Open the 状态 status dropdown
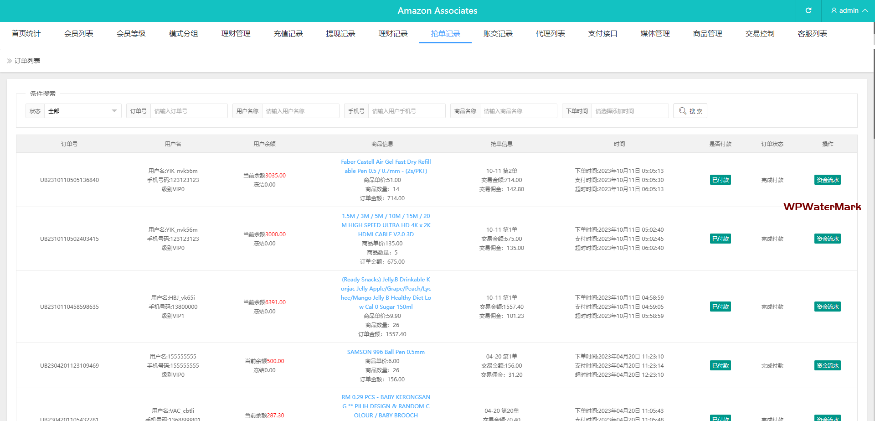 coord(82,111)
